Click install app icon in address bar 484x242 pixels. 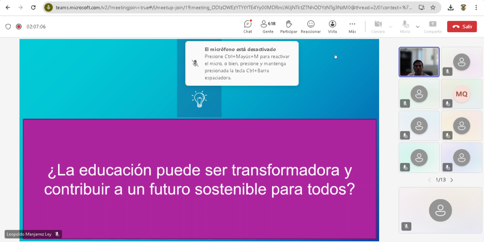point(421,8)
